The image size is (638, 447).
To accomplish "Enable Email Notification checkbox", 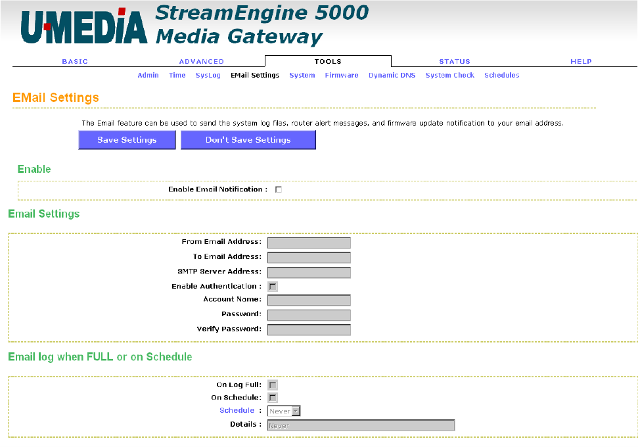I will [x=279, y=190].
